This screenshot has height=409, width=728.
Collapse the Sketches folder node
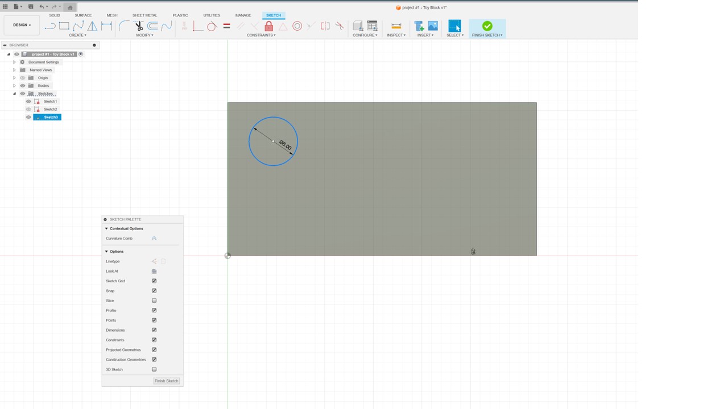(14, 94)
